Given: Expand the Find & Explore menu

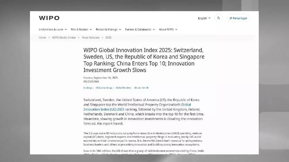Looking at the screenshot, I should click(x=81, y=30).
